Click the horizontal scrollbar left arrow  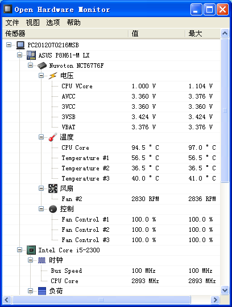point(7,300)
